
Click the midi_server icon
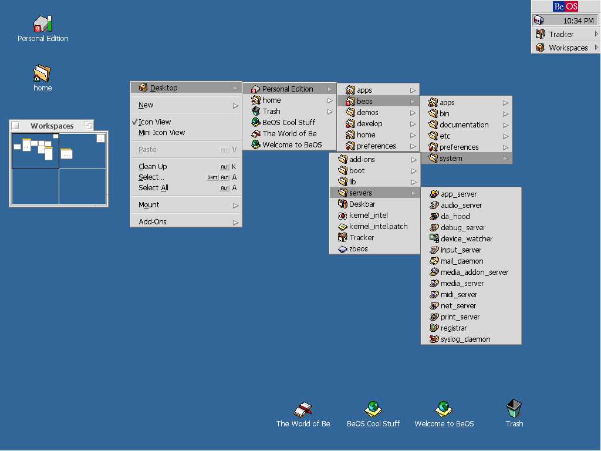pyautogui.click(x=434, y=294)
